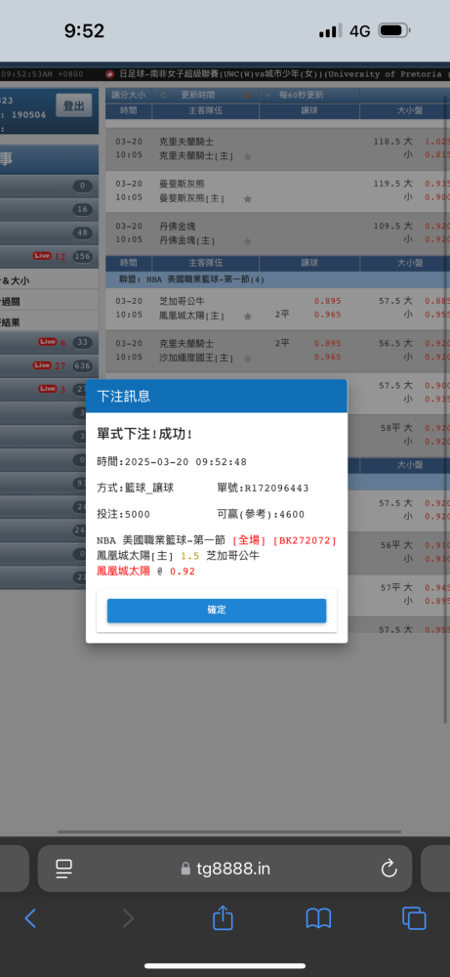
Task: Click the 確定 confirm button
Action: [x=217, y=611]
